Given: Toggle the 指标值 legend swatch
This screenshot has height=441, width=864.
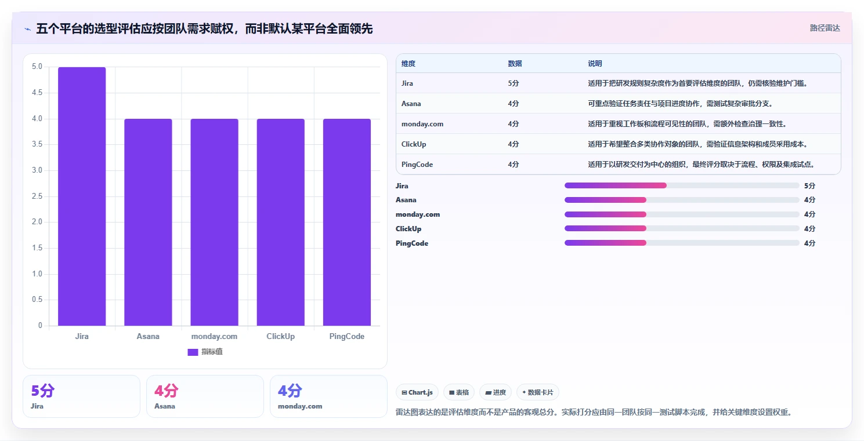Looking at the screenshot, I should tap(193, 352).
